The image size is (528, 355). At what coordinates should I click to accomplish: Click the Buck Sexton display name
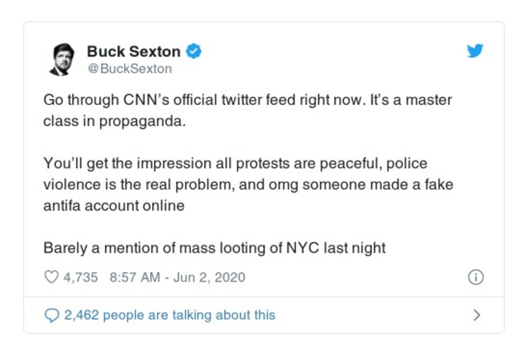coord(134,51)
